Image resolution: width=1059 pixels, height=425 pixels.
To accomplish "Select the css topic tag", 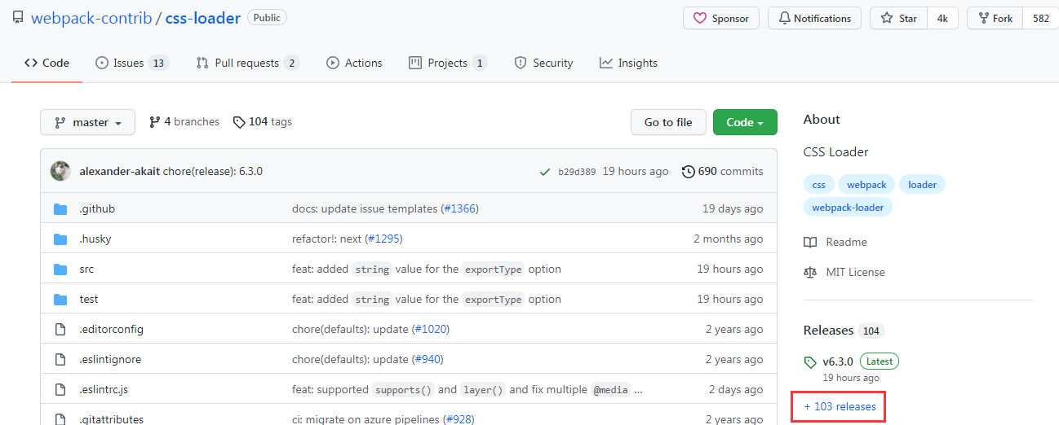I will [818, 184].
